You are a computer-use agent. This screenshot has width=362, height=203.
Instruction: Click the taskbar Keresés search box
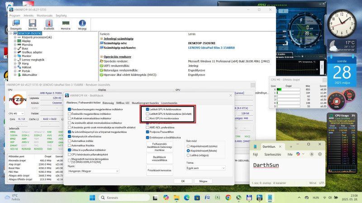[x=124, y=198]
